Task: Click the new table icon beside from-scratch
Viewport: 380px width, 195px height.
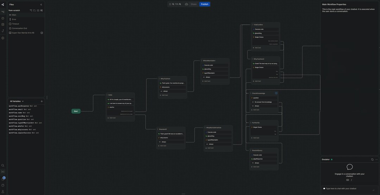Action: click(x=42, y=11)
